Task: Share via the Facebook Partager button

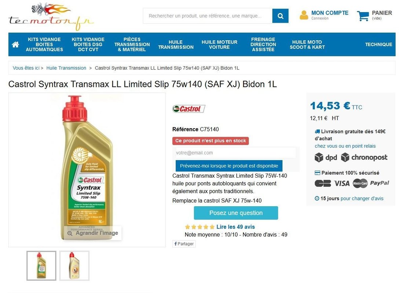Action: click(x=184, y=244)
